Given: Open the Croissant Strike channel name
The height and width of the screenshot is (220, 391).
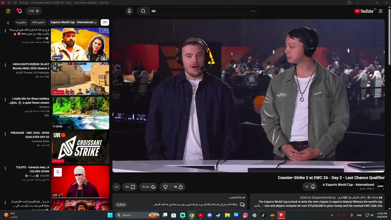Looking at the screenshot, I should click(41, 141).
